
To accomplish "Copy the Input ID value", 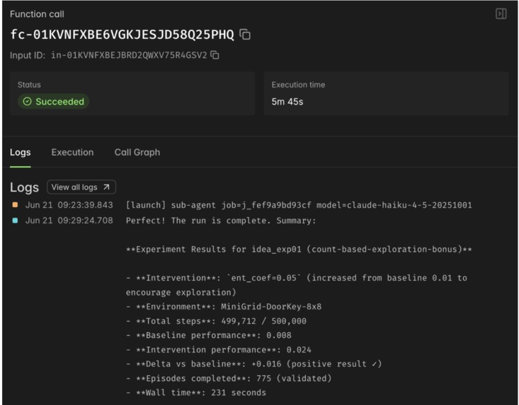I will (x=215, y=55).
